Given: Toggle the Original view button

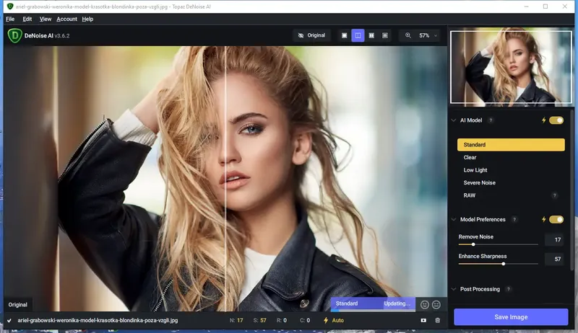Looking at the screenshot, I should pos(311,35).
